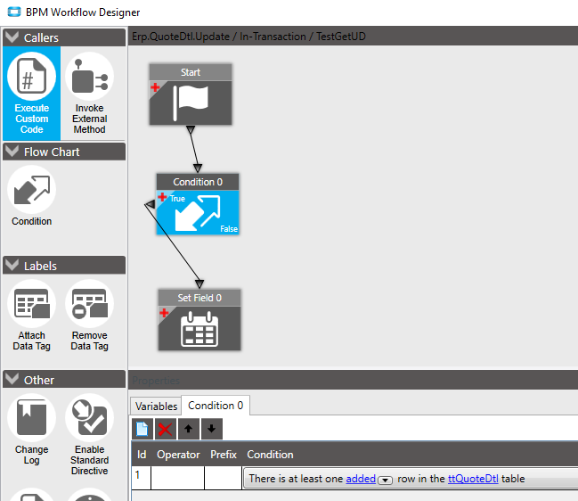This screenshot has height=501, width=578.
Task: Switch to the Condition 0 tab
Action: [x=216, y=406]
